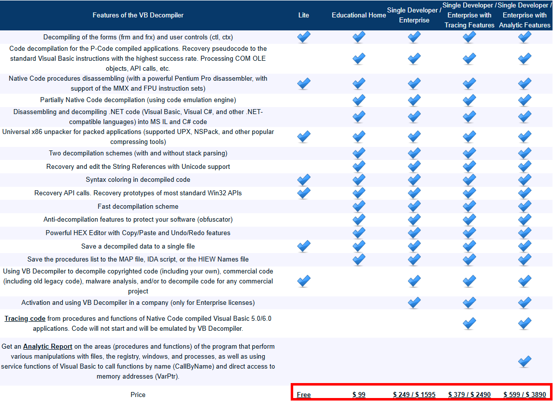Click the Price row label
This screenshot has width=553, height=401.
pos(138,395)
